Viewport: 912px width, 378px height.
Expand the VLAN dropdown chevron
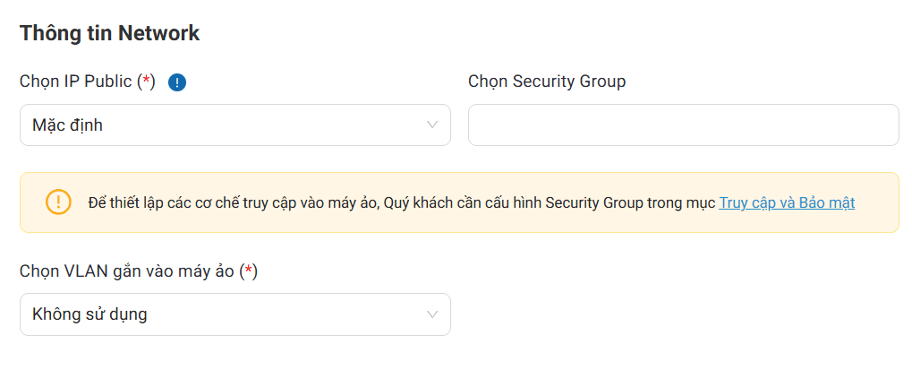click(432, 314)
